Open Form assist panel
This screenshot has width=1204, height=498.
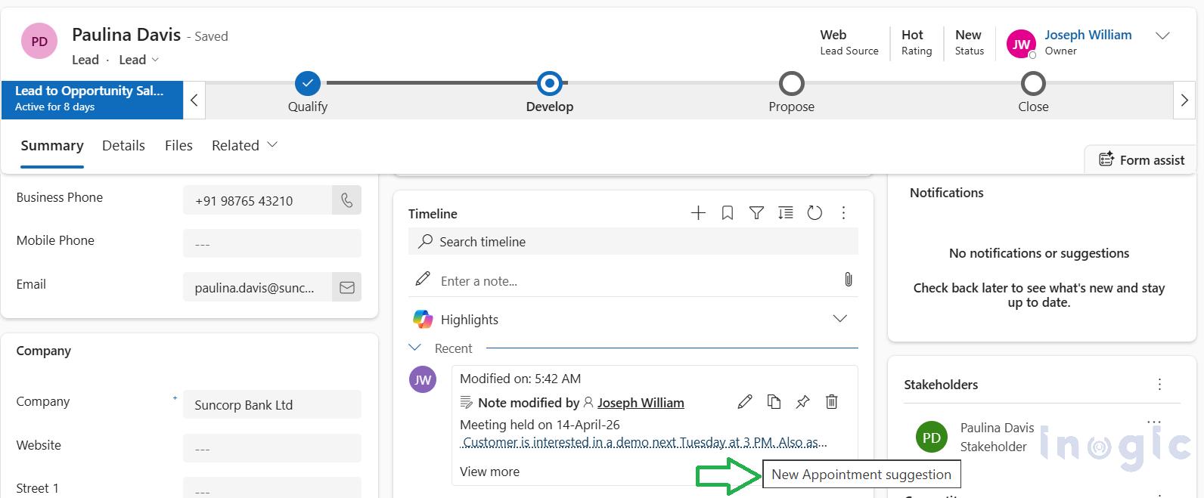[x=1141, y=159]
